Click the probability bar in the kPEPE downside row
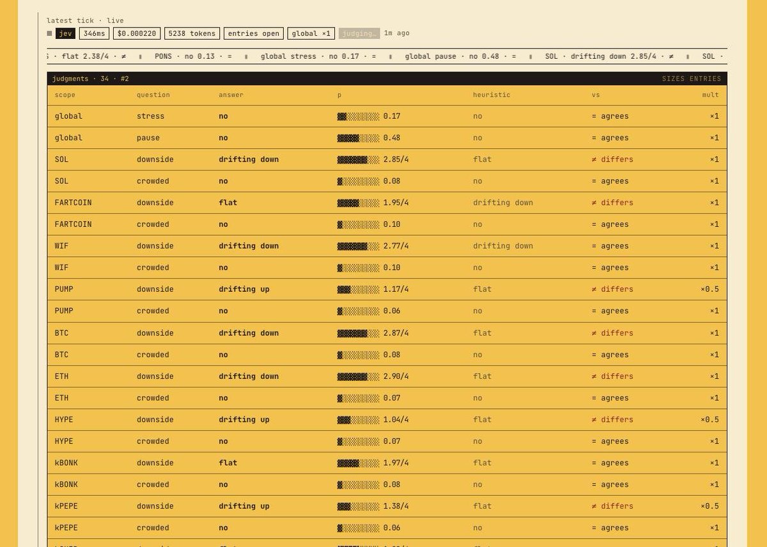This screenshot has height=547, width=767. pyautogui.click(x=358, y=506)
